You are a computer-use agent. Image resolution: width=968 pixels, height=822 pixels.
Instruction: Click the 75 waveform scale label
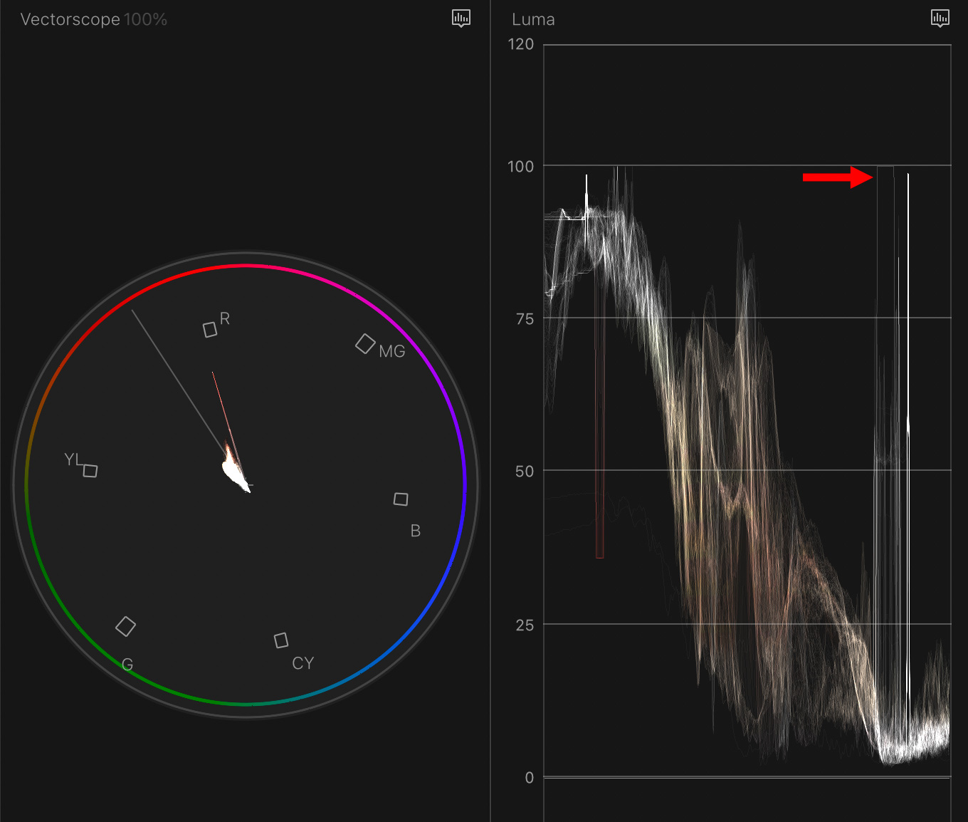(x=525, y=319)
